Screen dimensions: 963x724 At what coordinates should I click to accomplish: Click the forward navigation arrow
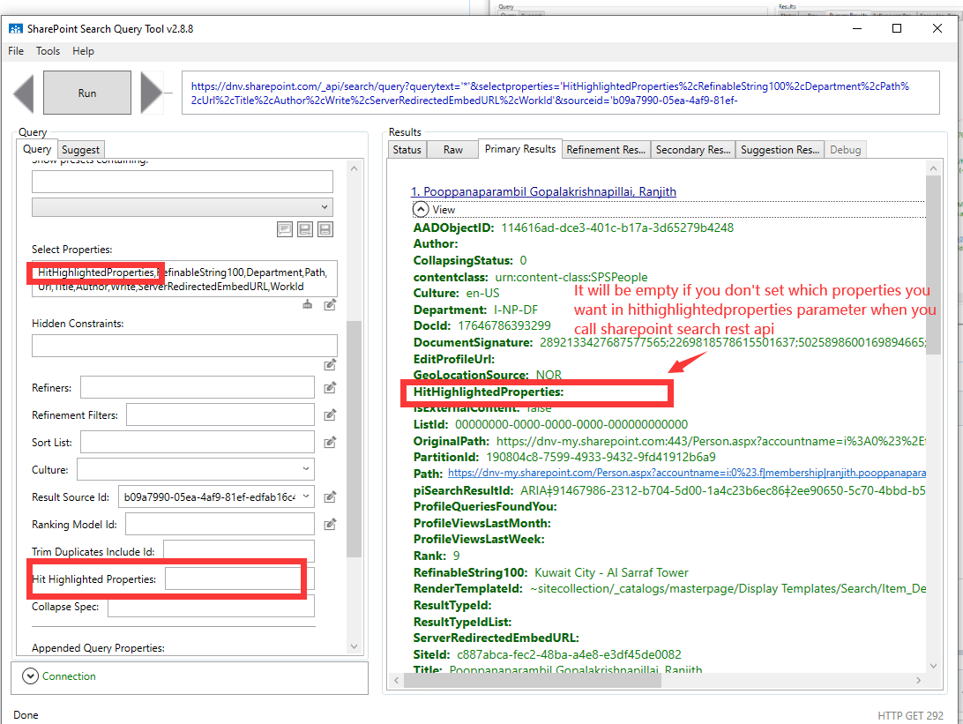[150, 92]
